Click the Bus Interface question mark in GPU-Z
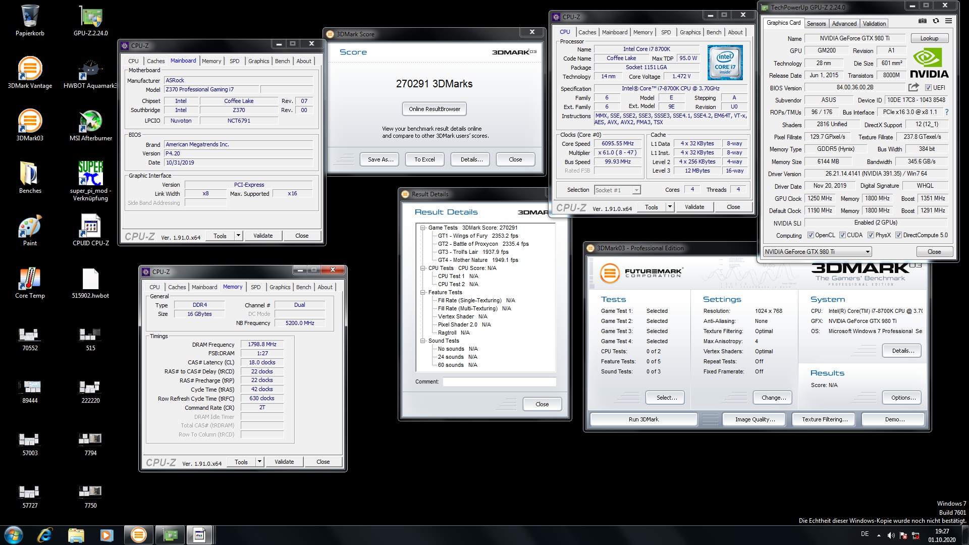 point(946,112)
